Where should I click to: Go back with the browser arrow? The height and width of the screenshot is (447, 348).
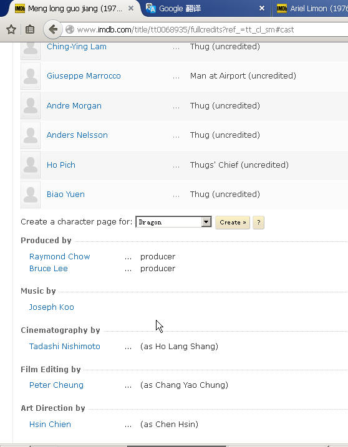click(x=53, y=29)
